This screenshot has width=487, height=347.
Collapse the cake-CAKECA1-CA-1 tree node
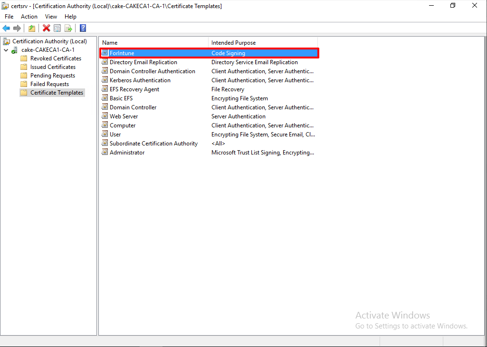[6, 50]
